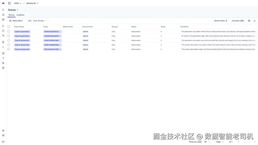Click the Langfuse logo icon
This screenshot has width=258, height=145.
(3, 3)
